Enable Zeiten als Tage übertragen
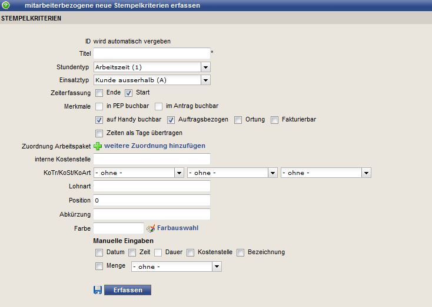The height and width of the screenshot is (307, 432). tap(99, 133)
